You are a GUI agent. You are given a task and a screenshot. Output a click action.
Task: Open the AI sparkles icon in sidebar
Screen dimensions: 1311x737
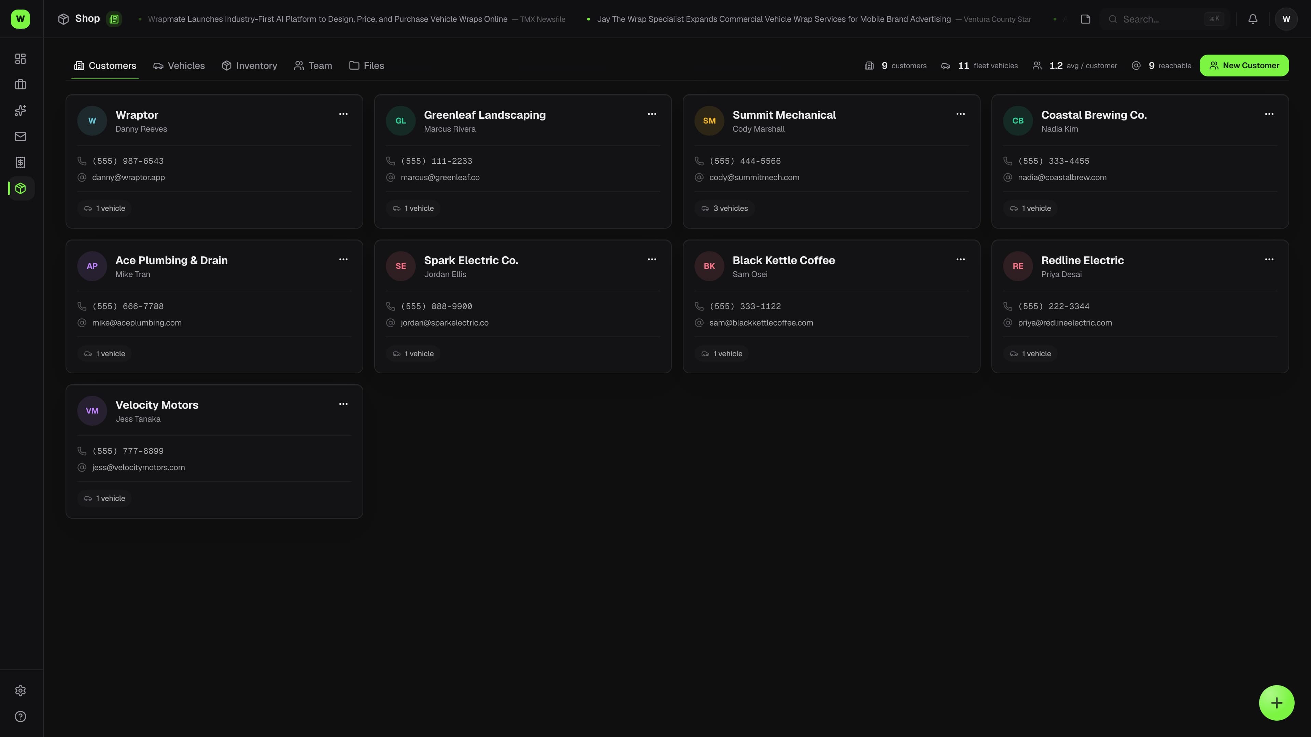[x=20, y=110]
